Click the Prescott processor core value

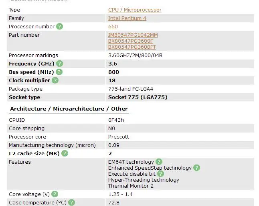point(119,137)
